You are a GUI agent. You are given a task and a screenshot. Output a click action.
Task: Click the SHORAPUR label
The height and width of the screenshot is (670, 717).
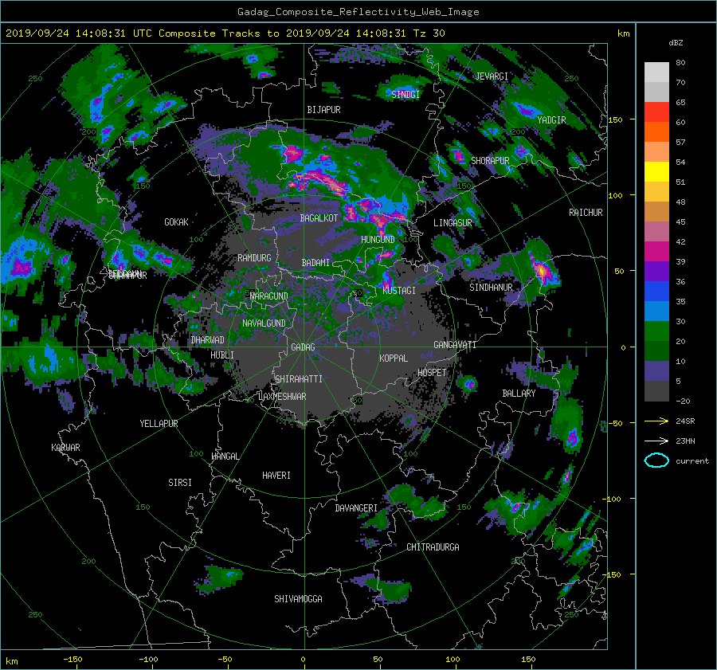490,161
